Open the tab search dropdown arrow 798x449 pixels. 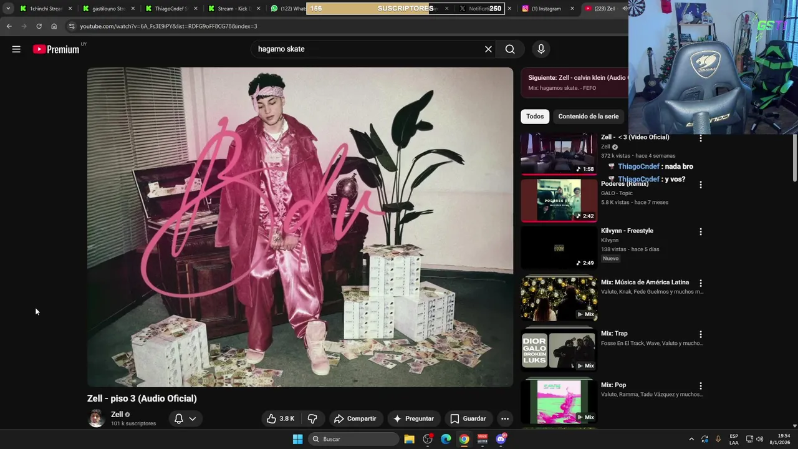click(8, 9)
